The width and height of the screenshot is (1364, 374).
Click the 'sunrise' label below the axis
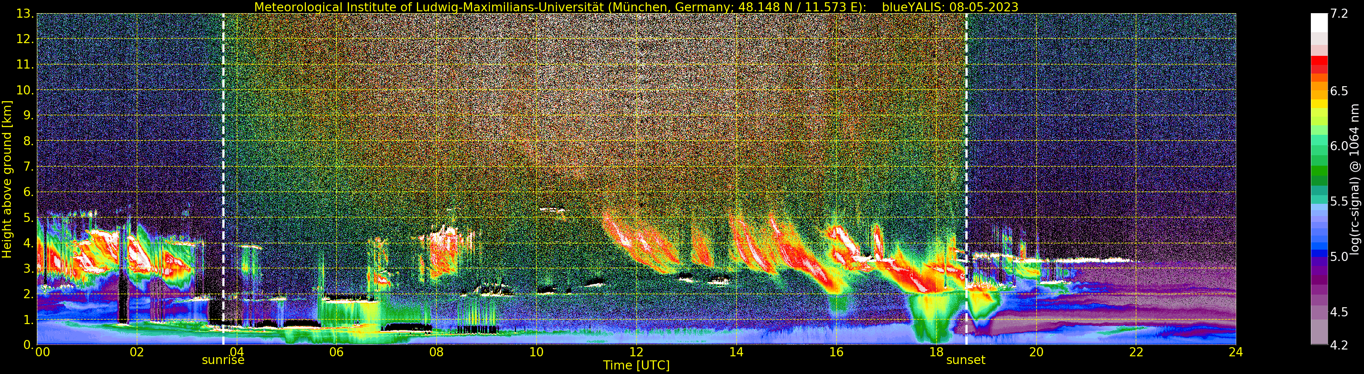pyautogui.click(x=223, y=360)
